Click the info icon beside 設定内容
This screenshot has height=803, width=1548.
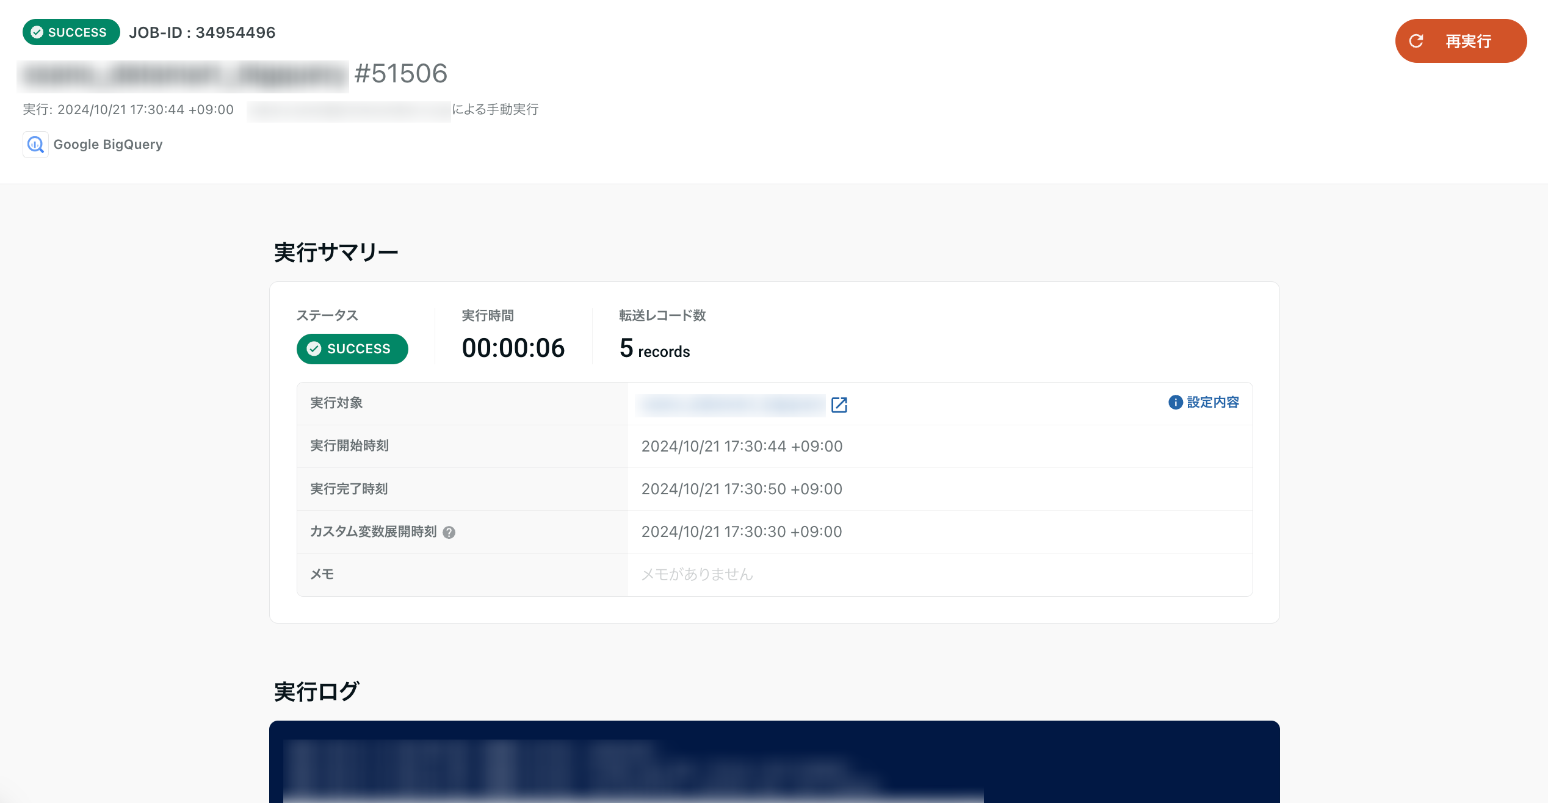point(1176,403)
